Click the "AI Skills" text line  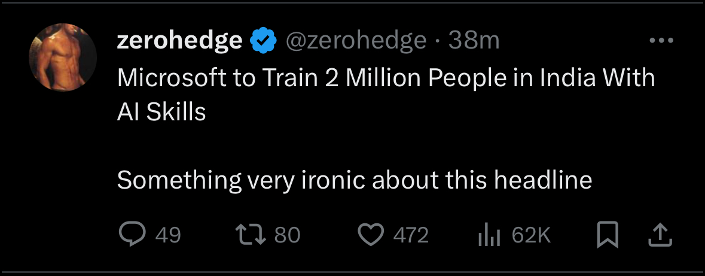[x=161, y=112]
